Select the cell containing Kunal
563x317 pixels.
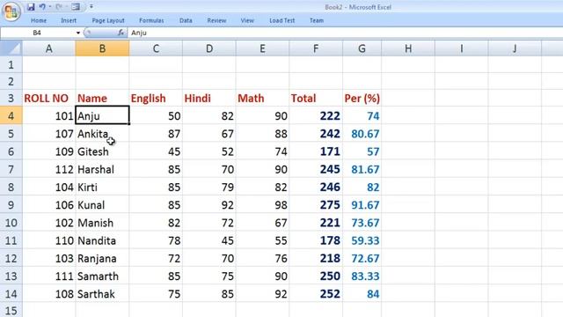pos(102,205)
